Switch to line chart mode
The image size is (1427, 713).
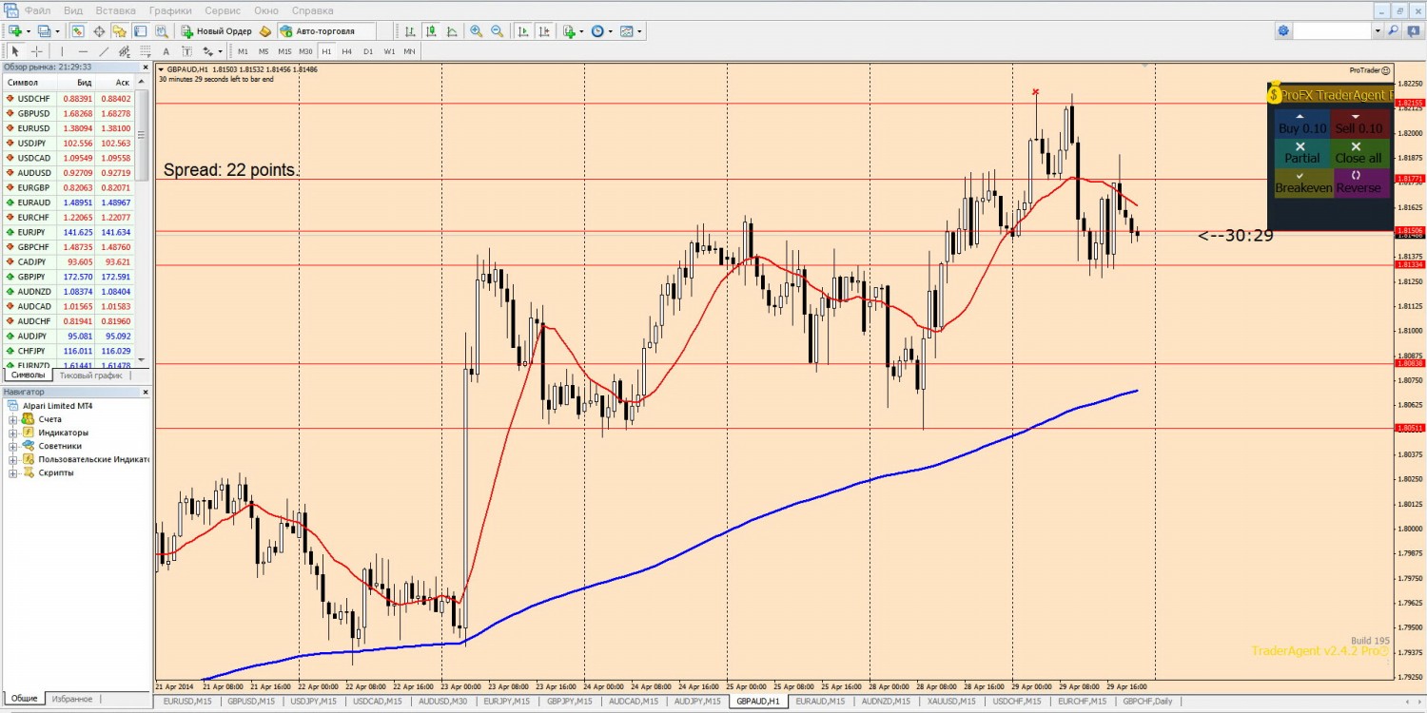[452, 31]
